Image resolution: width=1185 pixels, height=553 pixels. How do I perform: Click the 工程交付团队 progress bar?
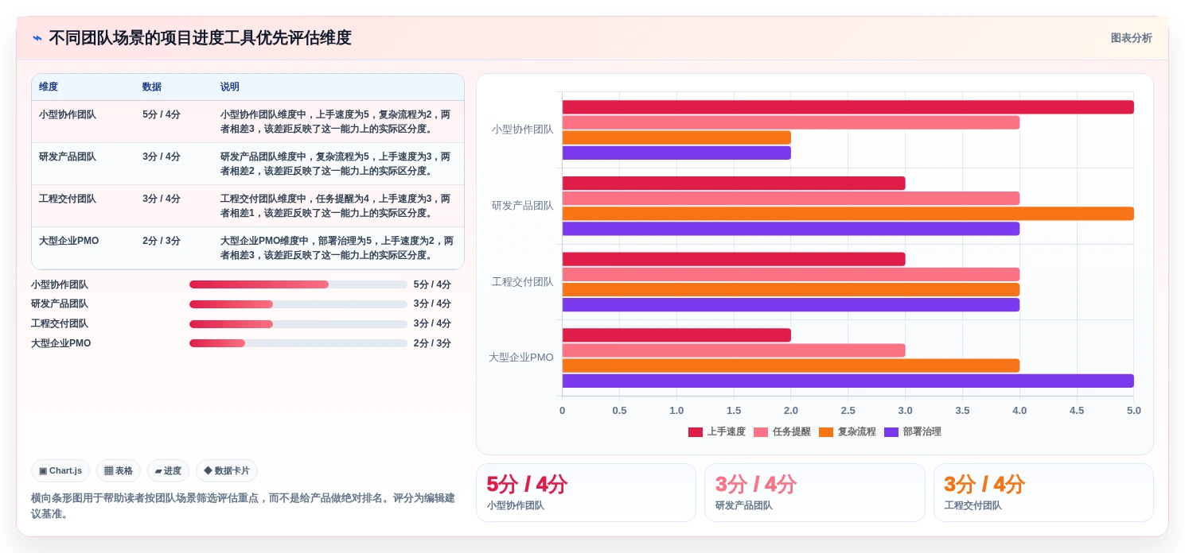coord(298,324)
